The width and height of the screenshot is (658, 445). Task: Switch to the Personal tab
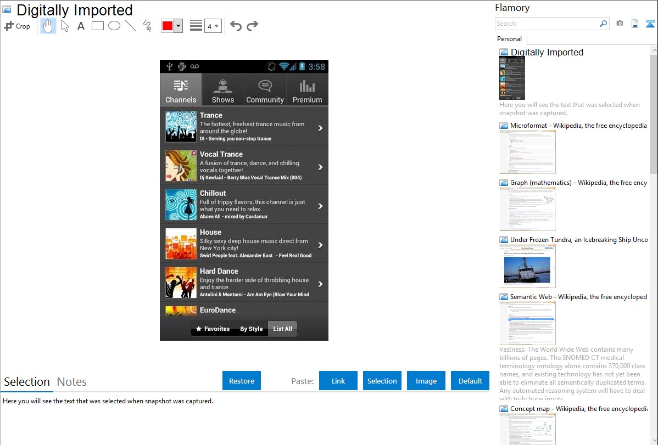tap(510, 39)
